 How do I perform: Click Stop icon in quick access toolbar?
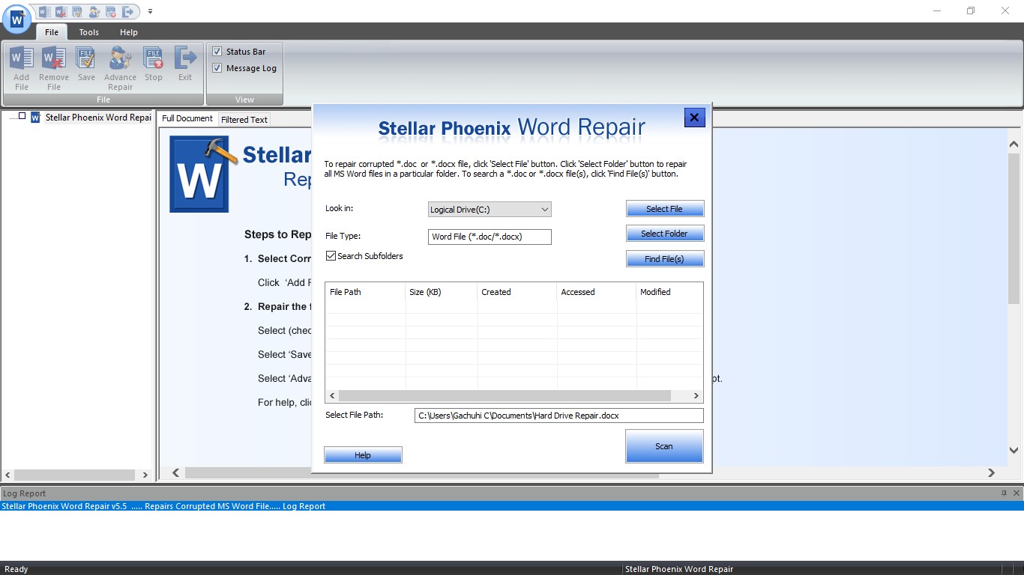[111, 11]
